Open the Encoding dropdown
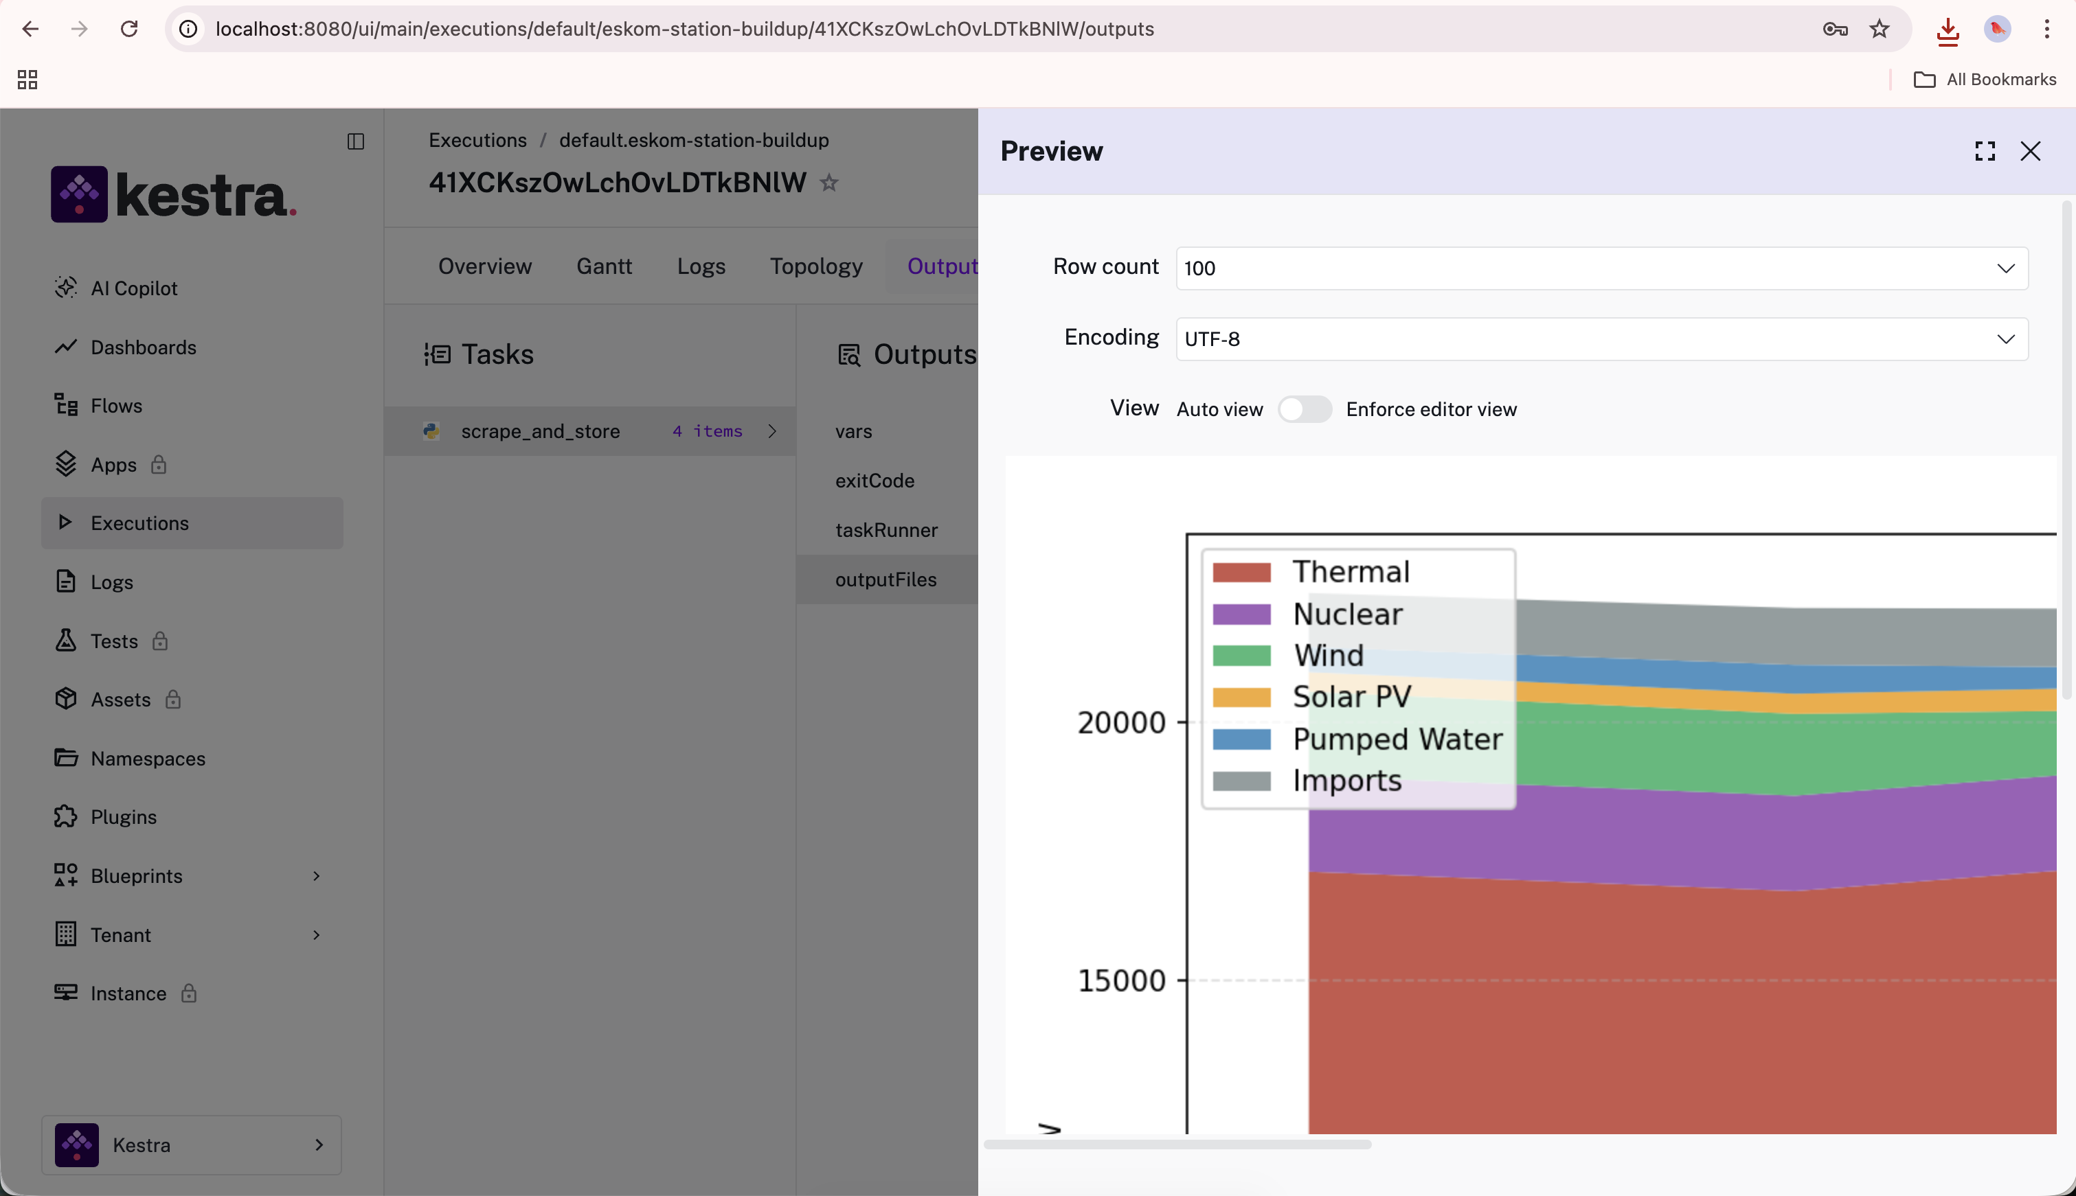Screen dimensions: 2076x1196 (2006, 338)
